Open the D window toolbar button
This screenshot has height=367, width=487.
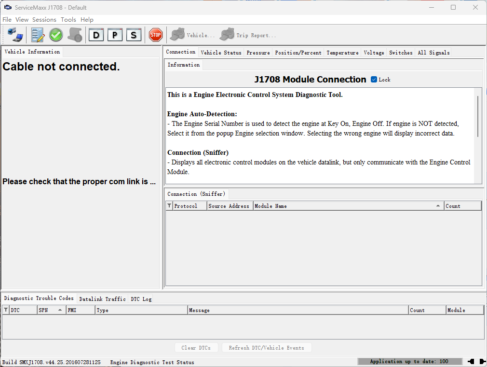point(96,35)
